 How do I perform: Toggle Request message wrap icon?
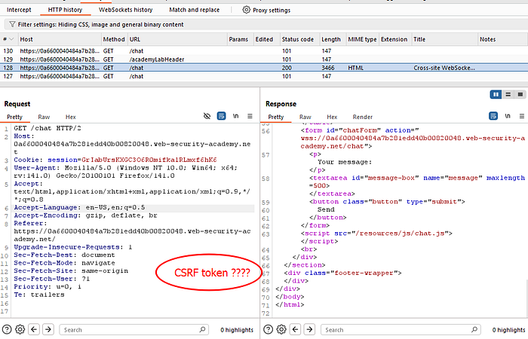pyautogui.click(x=221, y=116)
